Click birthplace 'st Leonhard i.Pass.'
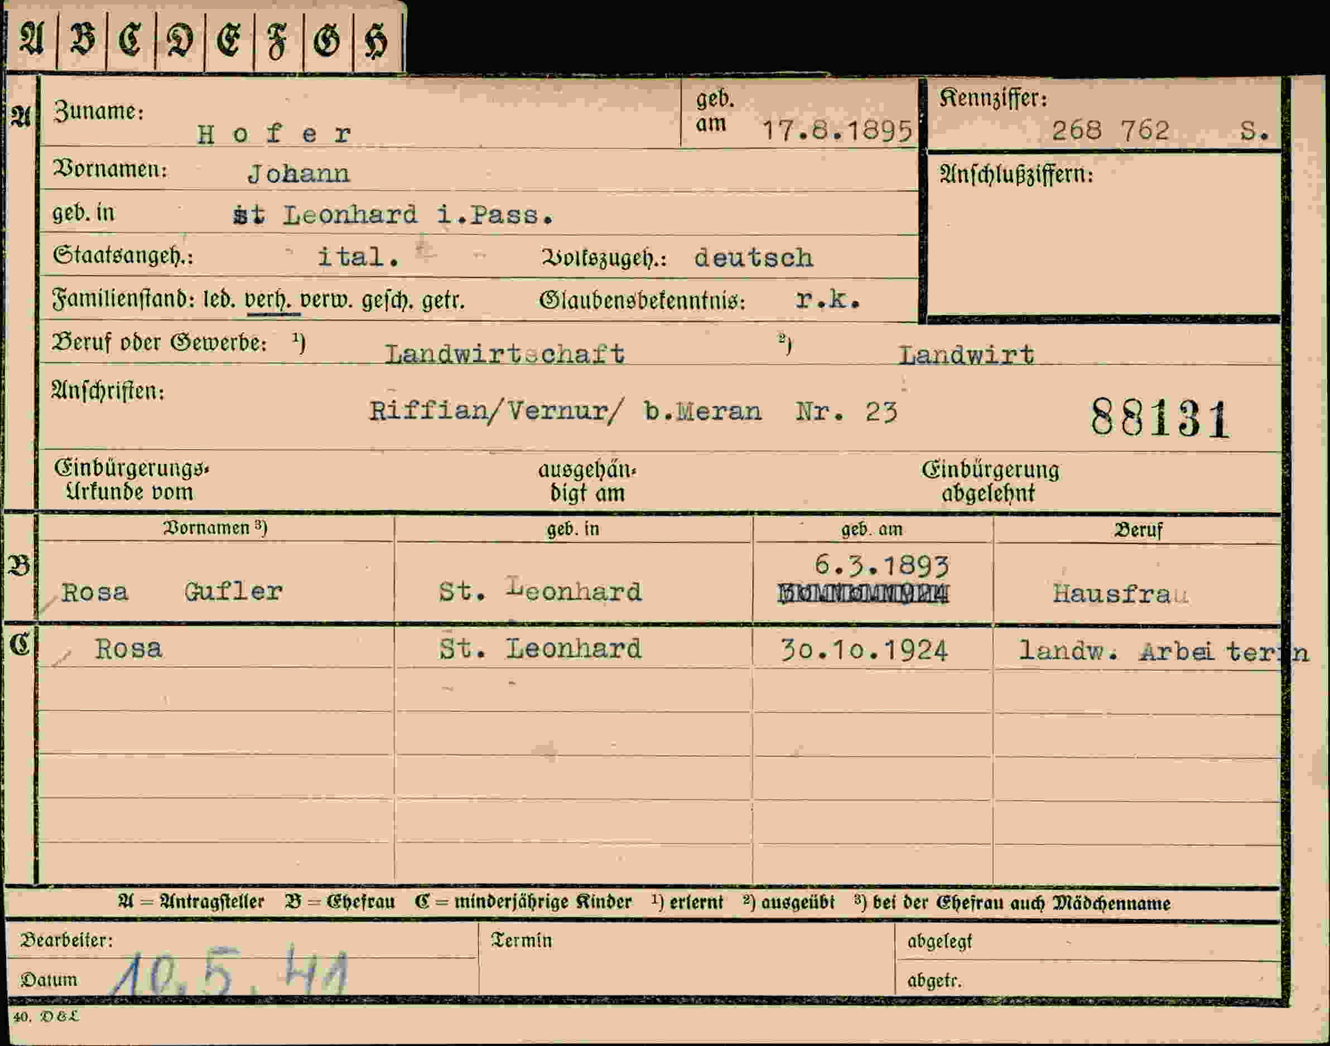This screenshot has height=1046, width=1330. [394, 215]
